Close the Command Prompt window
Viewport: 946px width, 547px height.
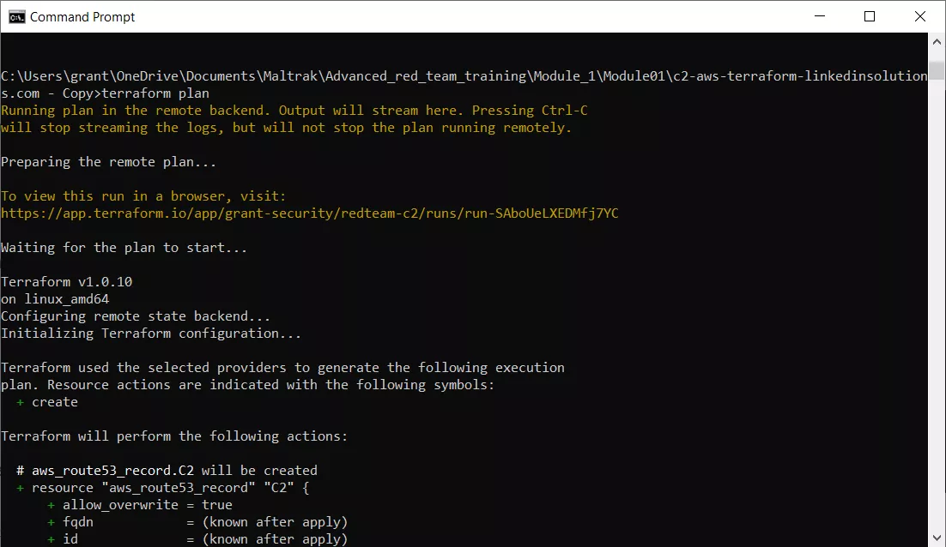[x=919, y=15]
